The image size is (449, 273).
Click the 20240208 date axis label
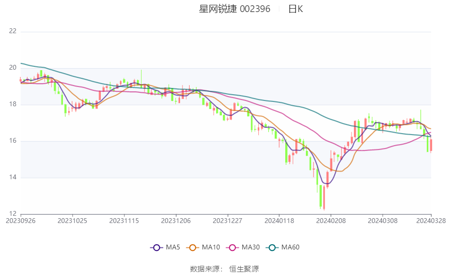coord(331,221)
